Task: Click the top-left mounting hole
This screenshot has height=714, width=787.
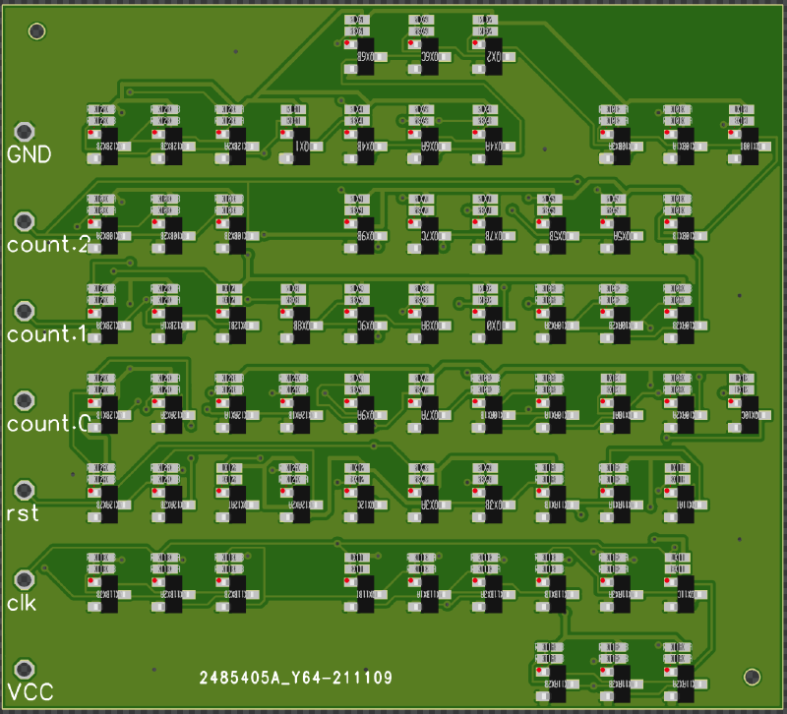Action: tap(37, 31)
